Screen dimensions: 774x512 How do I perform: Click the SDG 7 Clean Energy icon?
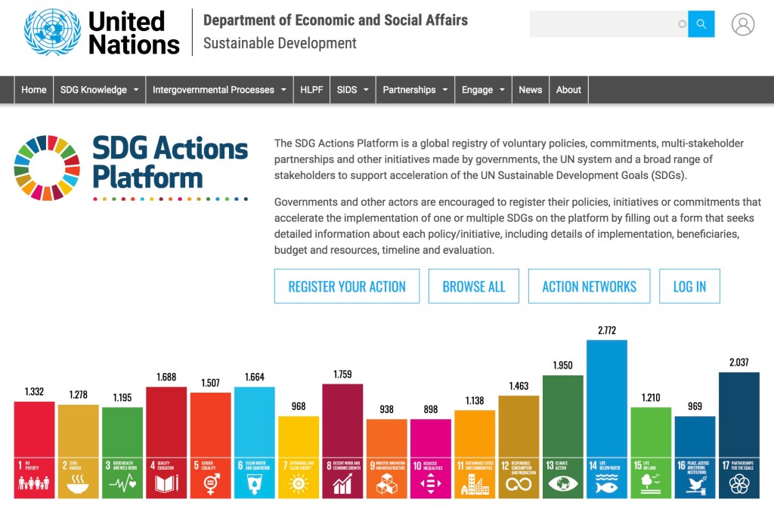click(299, 477)
